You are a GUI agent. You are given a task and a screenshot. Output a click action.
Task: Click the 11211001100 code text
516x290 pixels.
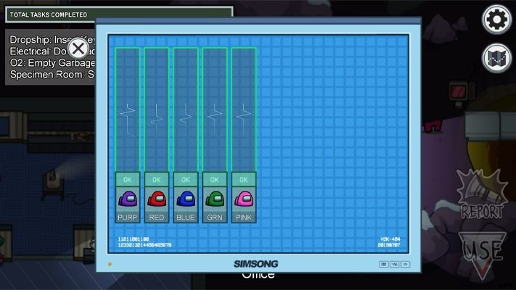tap(134, 239)
